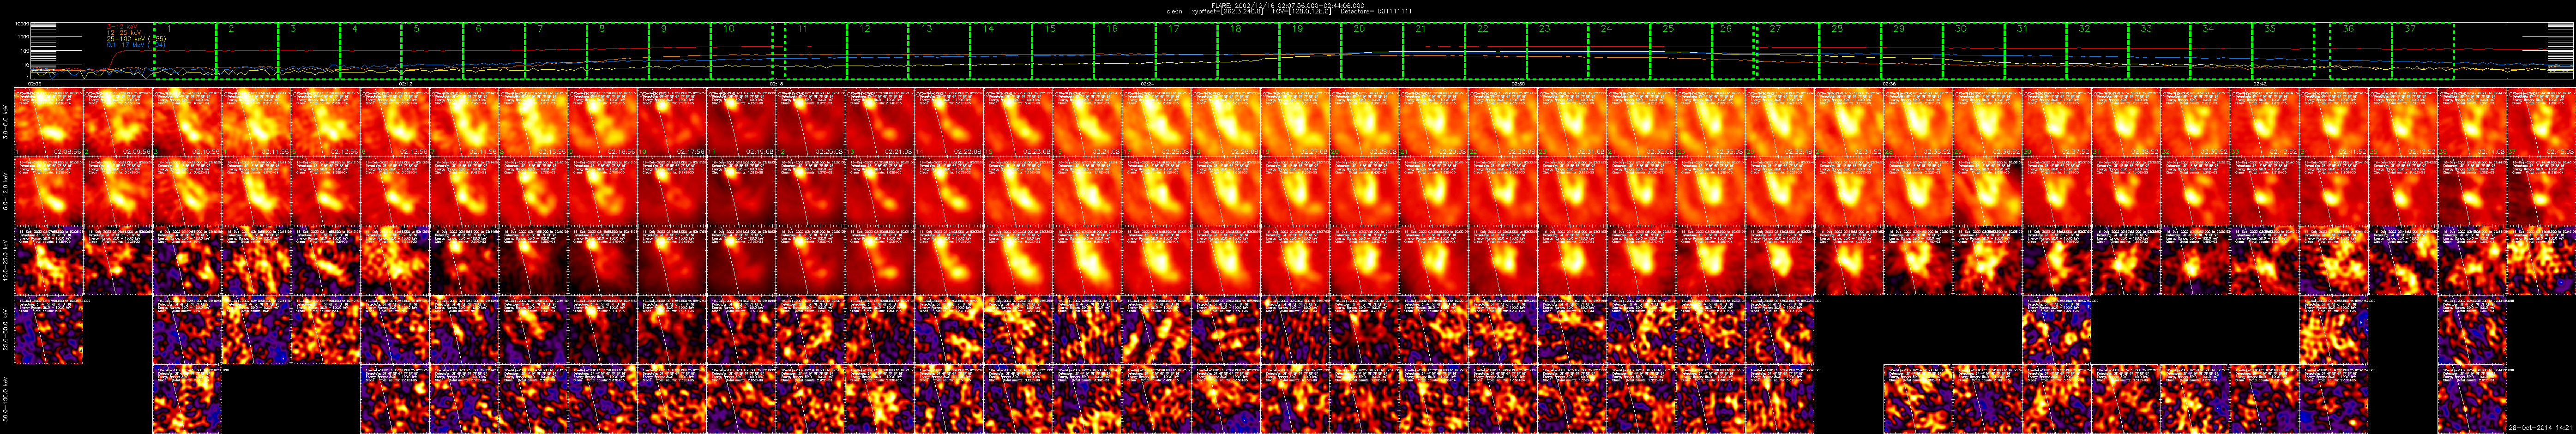
Task: Select interval box 5 on the lightcurve
Action: 432,51
